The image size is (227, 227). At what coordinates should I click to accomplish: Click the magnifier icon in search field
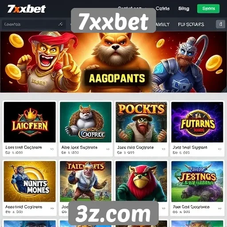[60, 24]
